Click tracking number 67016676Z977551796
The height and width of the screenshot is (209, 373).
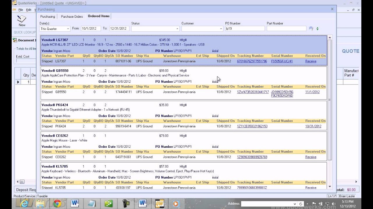click(x=252, y=61)
